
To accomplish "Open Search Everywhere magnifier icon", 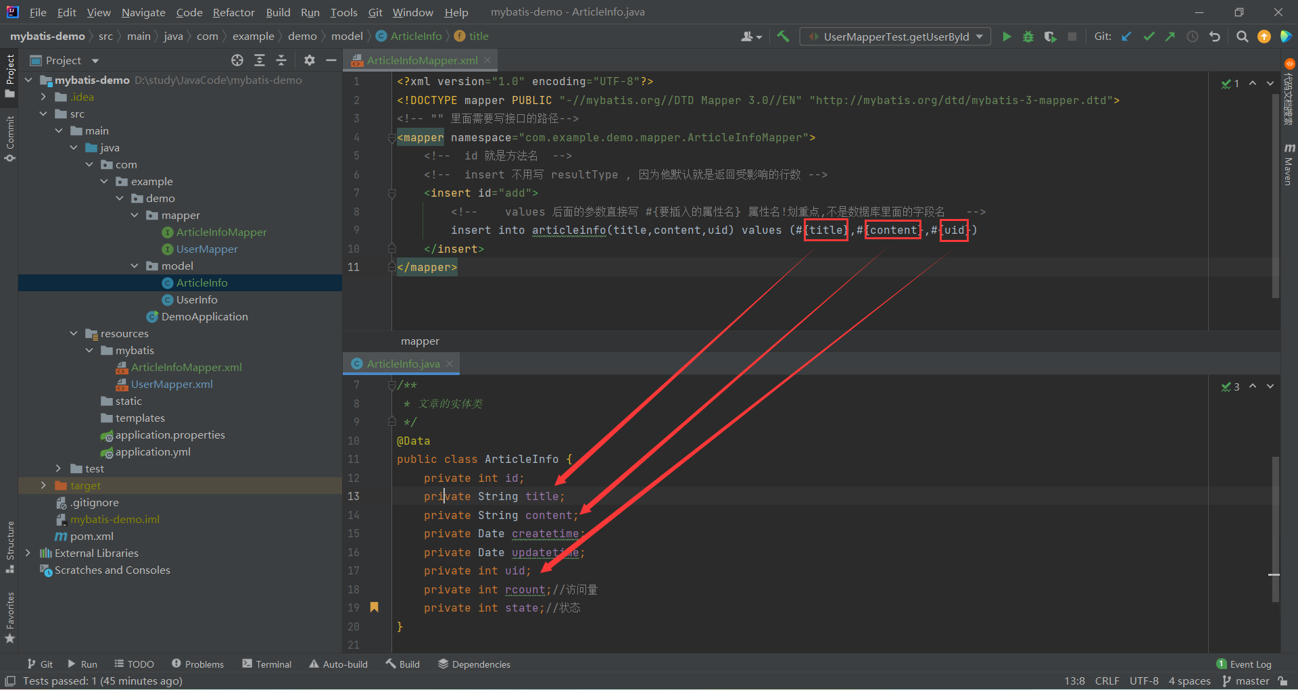I will click(1242, 36).
